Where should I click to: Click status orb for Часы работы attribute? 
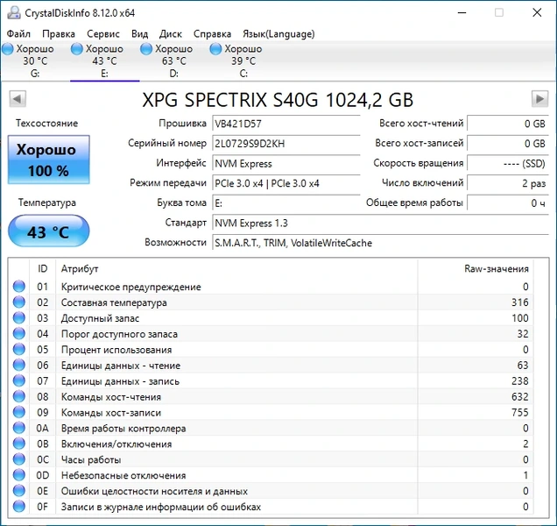(x=19, y=459)
